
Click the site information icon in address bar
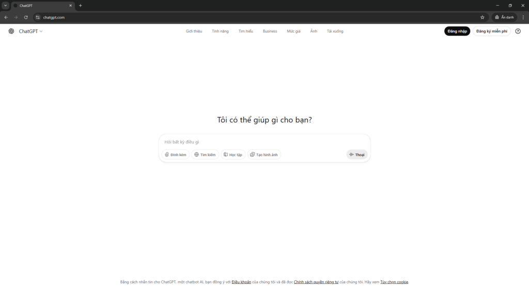(37, 17)
